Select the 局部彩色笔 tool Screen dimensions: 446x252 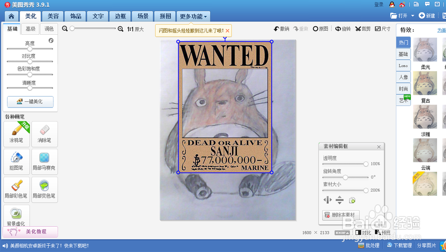[17, 190]
